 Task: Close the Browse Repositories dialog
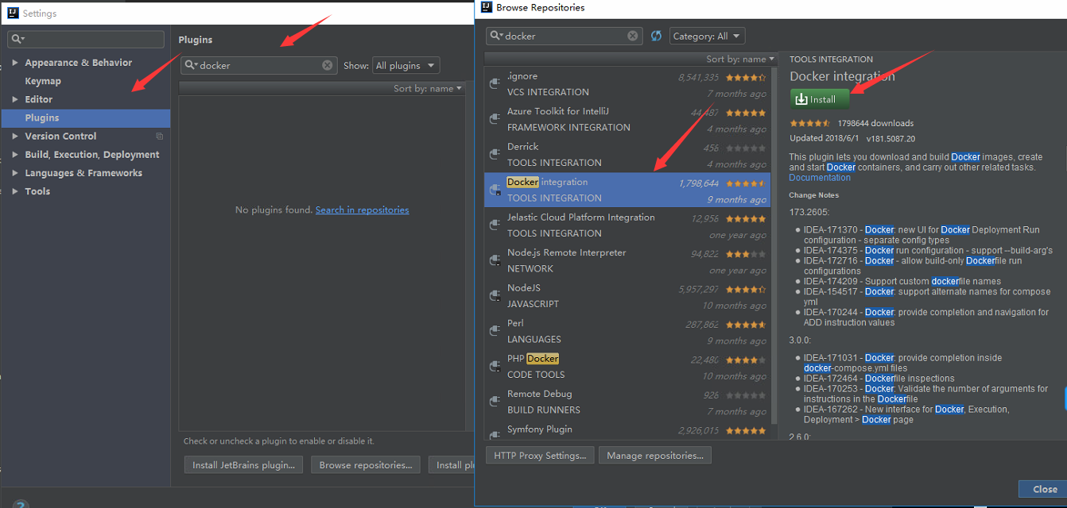click(1044, 489)
